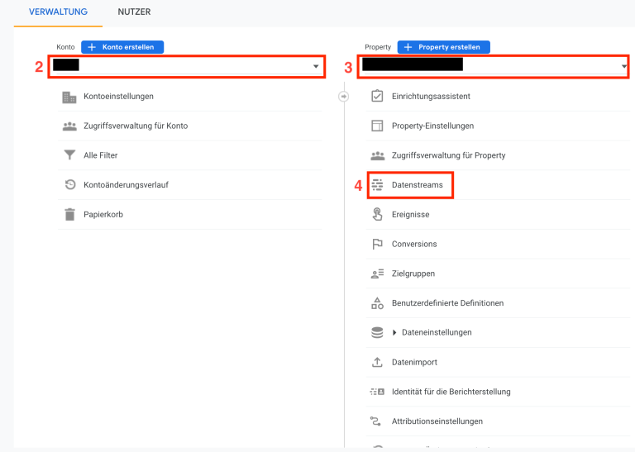Open the Property selection dropdown

coord(494,66)
